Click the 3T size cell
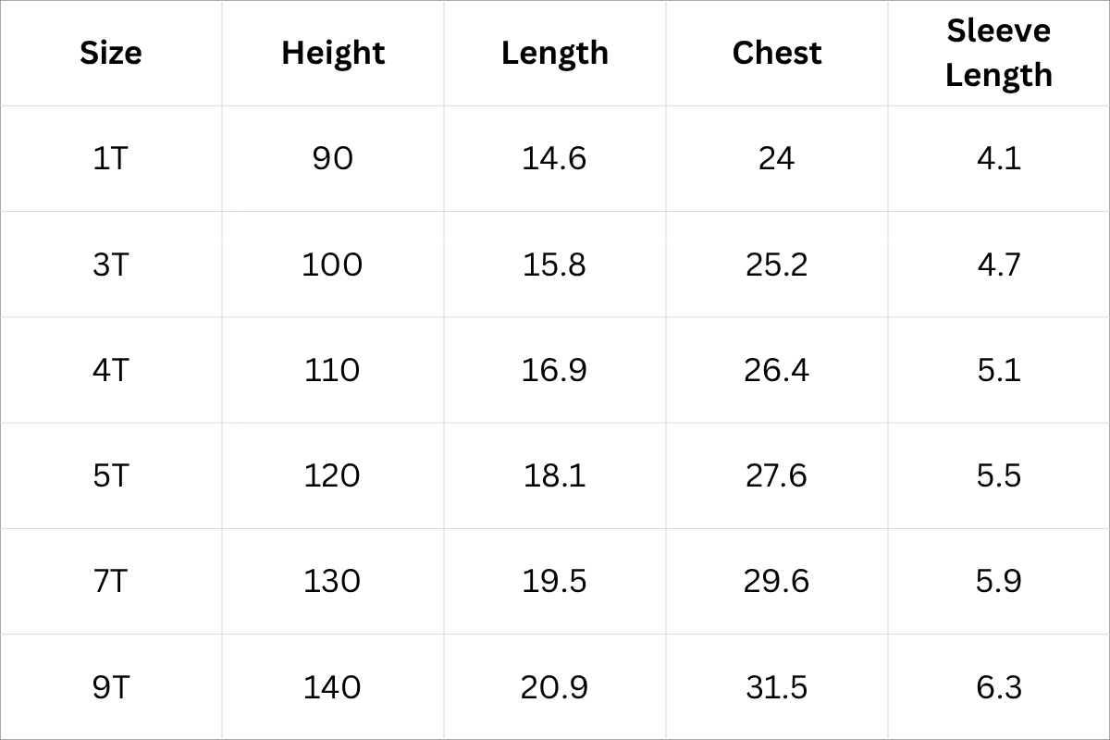Screen dimensions: 1110x740 [111, 265]
